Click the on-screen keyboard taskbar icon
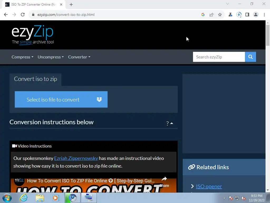This screenshot has height=203, width=270. point(89,198)
